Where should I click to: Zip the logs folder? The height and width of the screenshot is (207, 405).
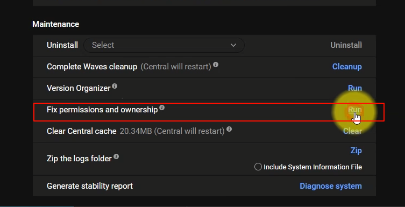356,151
